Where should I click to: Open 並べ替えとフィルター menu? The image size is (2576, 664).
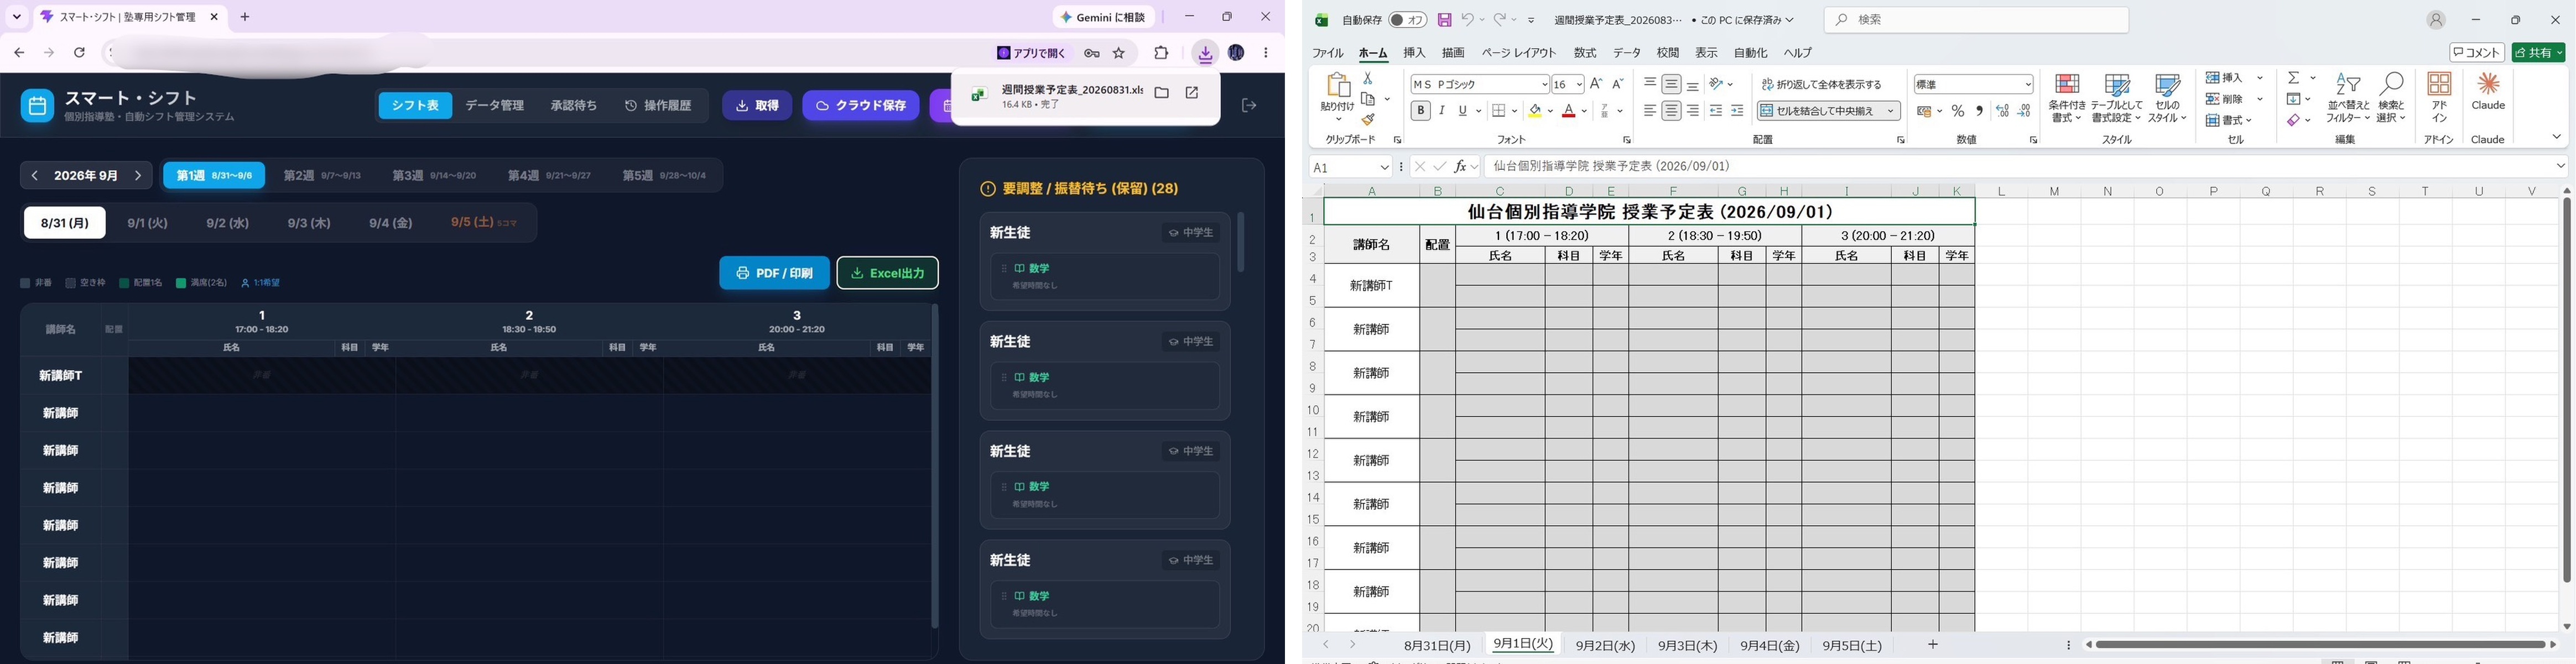pos(2347,98)
